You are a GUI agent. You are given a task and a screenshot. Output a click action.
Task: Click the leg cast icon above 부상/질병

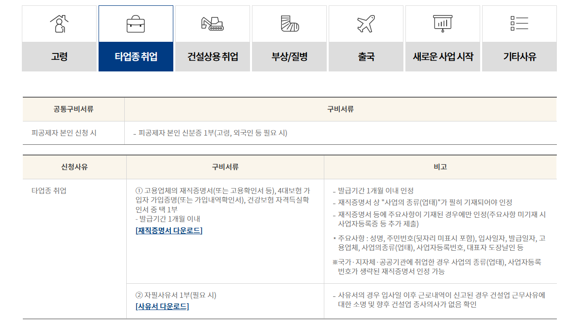289,22
